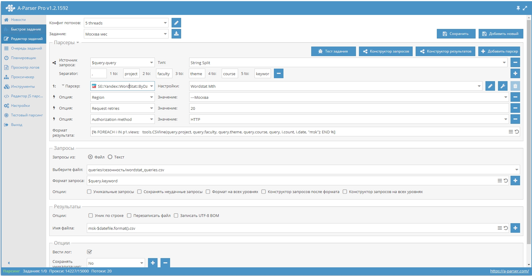Reset the result format field with the undo icon
Image resolution: width=532 pixels, height=276 pixels.
pos(517,132)
